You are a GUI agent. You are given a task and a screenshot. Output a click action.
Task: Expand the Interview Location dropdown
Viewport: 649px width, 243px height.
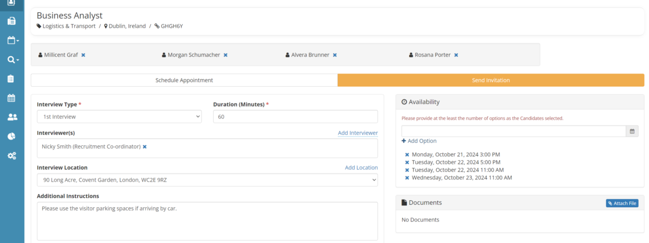(207, 180)
